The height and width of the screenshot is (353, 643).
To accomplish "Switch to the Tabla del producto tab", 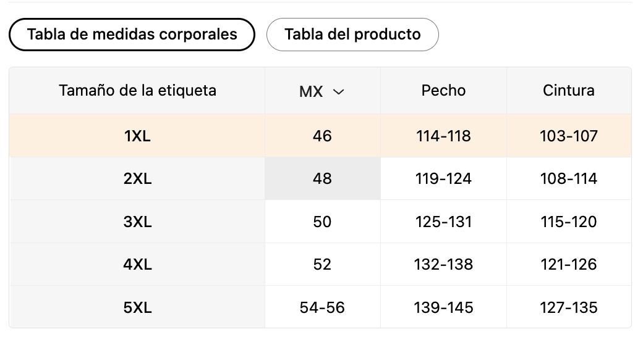I will [352, 35].
